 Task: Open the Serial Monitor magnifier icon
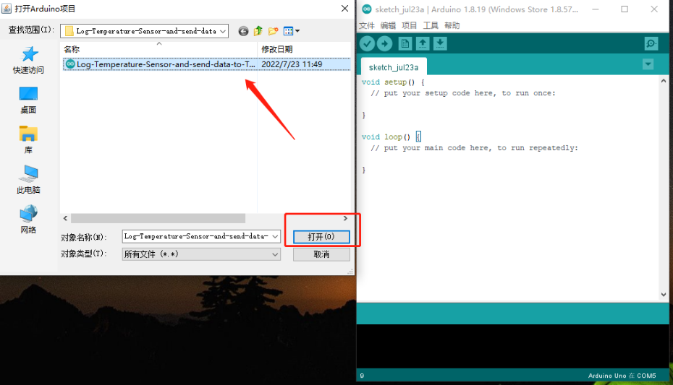coord(651,43)
